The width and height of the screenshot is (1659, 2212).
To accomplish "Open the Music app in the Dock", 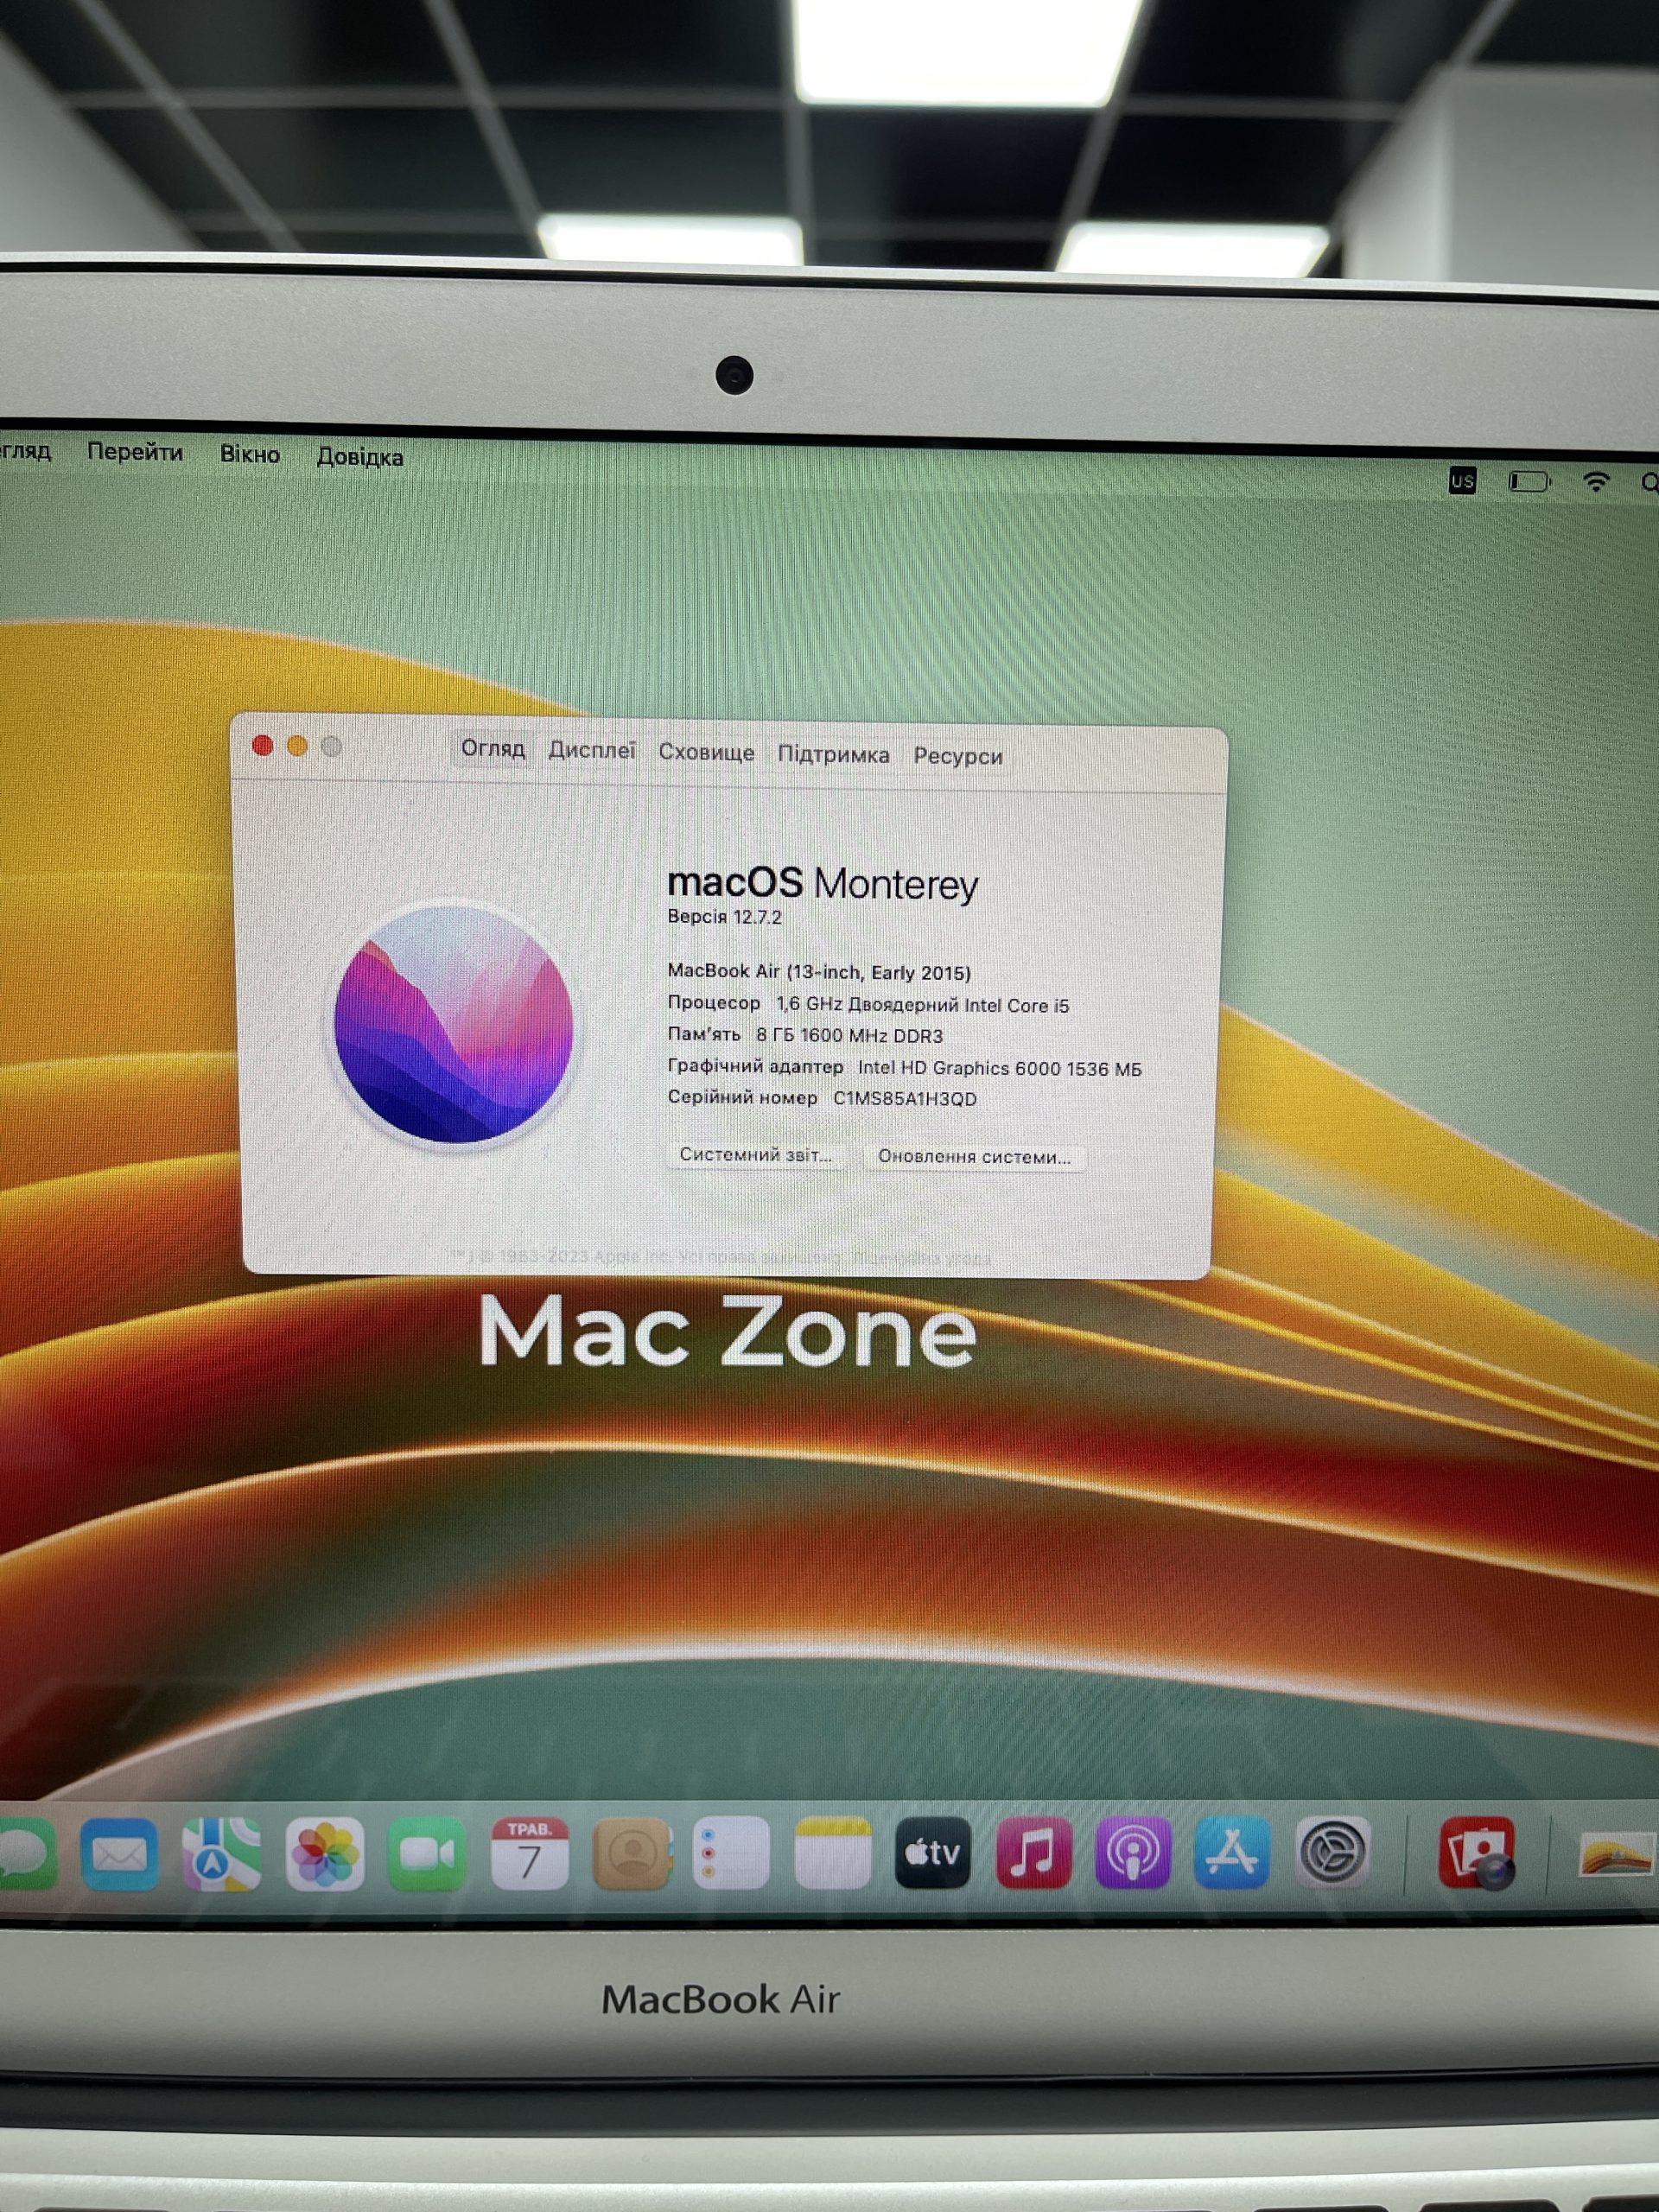I will [x=1034, y=1853].
